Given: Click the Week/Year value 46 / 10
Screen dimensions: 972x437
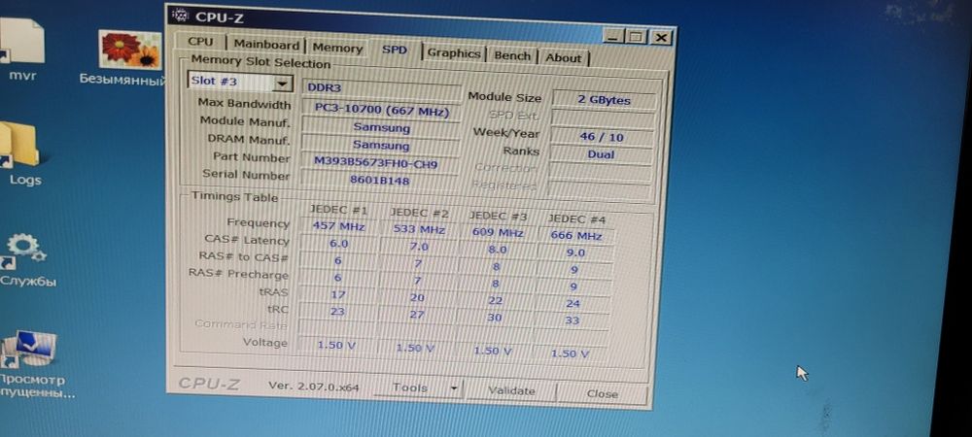Looking at the screenshot, I should [602, 137].
